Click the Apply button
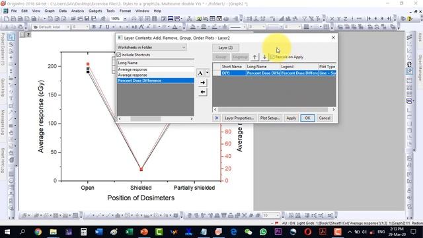The height and width of the screenshot is (238, 423). 291,118
